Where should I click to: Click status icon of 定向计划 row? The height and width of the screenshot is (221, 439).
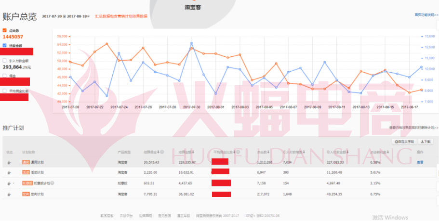pos(9,194)
